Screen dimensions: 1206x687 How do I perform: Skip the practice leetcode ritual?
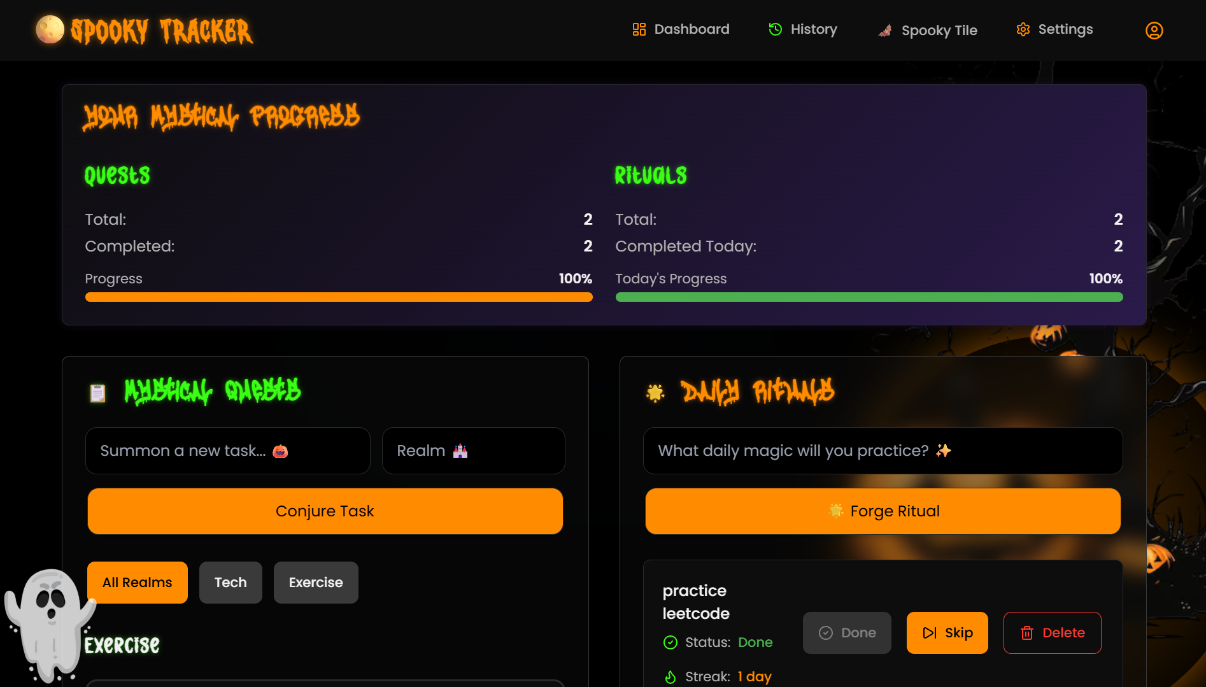pos(947,633)
